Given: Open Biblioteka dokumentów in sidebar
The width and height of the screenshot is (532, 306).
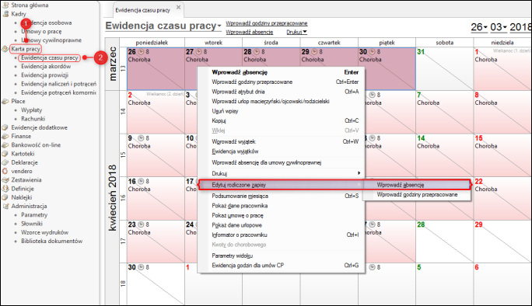Looking at the screenshot, I should [51, 242].
